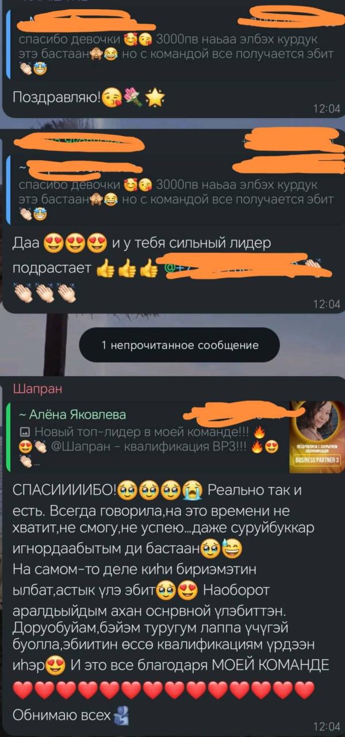Tap the row of red hearts emojis
The height and width of the screenshot is (737, 345).
pos(164,688)
